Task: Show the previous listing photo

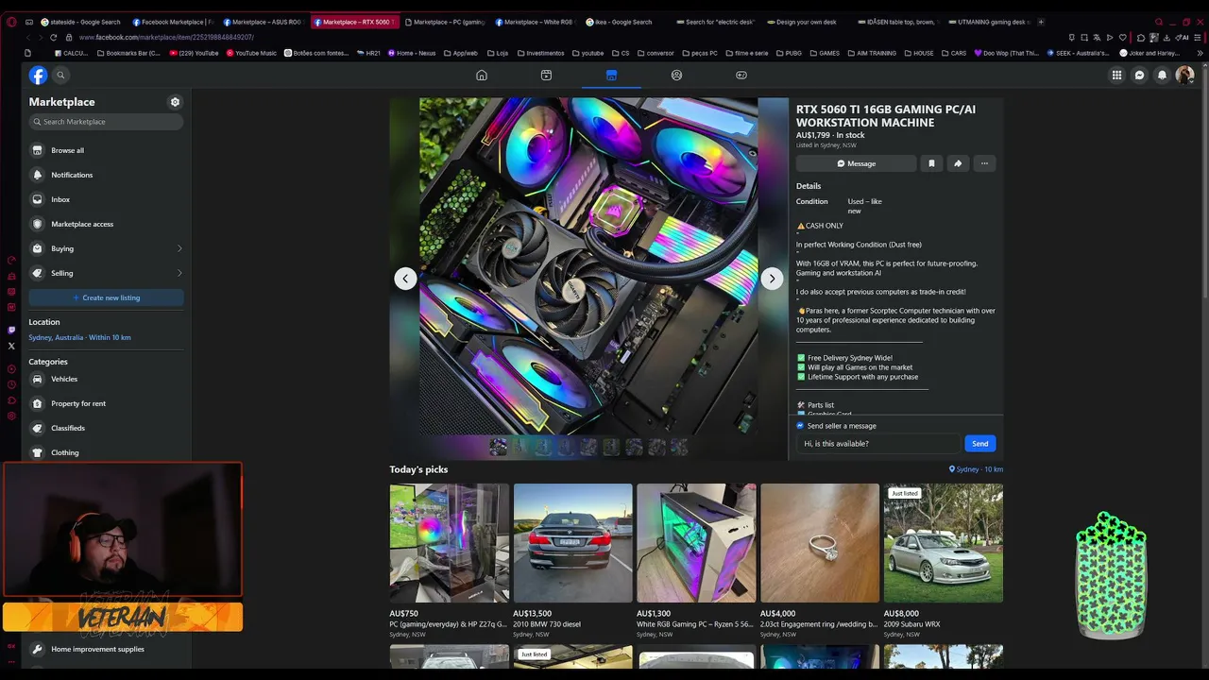Action: click(x=405, y=278)
